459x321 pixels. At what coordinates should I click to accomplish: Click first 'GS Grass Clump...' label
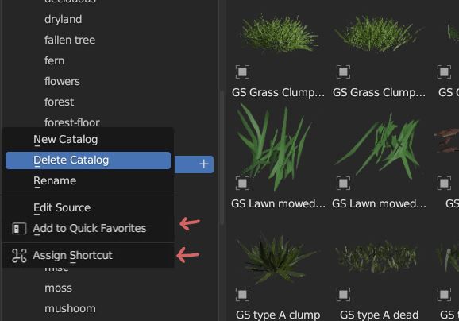[278, 92]
